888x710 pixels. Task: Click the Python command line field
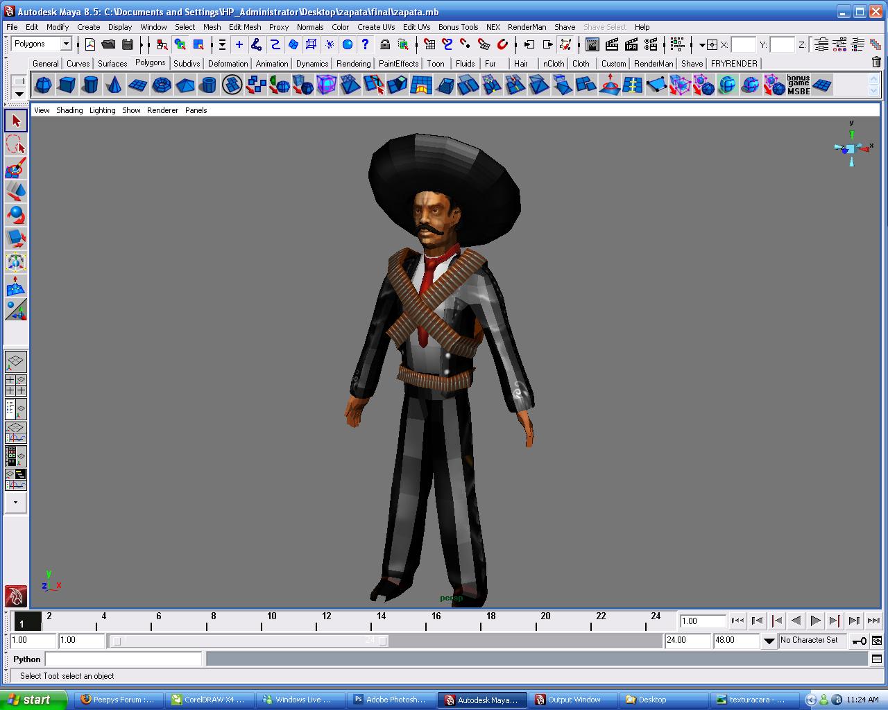[123, 659]
